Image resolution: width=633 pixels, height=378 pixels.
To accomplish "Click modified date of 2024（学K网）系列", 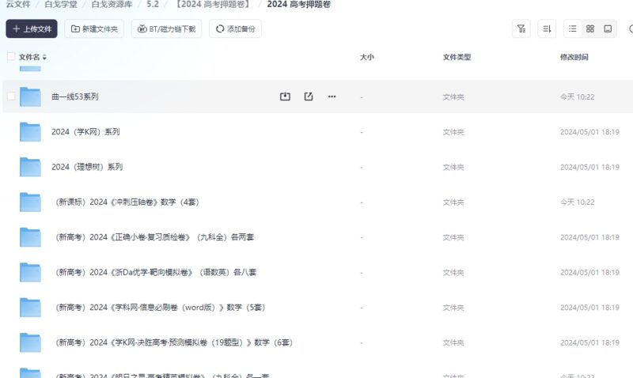I will click(589, 132).
